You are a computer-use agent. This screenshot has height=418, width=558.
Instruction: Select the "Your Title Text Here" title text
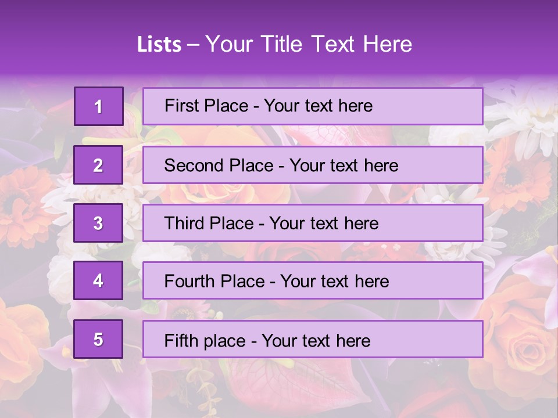pyautogui.click(x=309, y=45)
